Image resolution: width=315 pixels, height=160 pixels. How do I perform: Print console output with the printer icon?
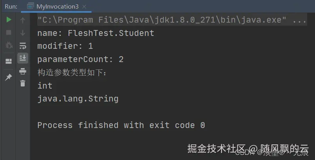pos(23,71)
